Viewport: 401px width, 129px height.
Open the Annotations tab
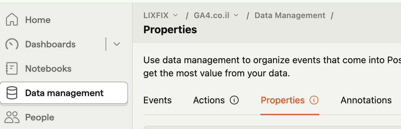(x=366, y=100)
